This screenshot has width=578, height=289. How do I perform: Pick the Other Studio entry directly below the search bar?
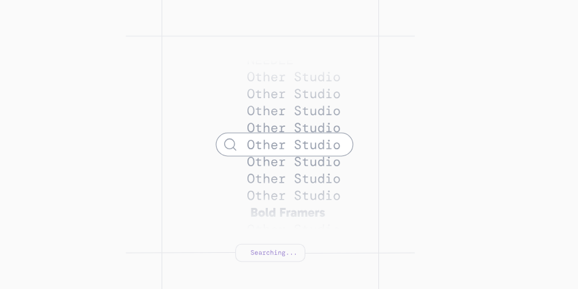pyautogui.click(x=293, y=162)
